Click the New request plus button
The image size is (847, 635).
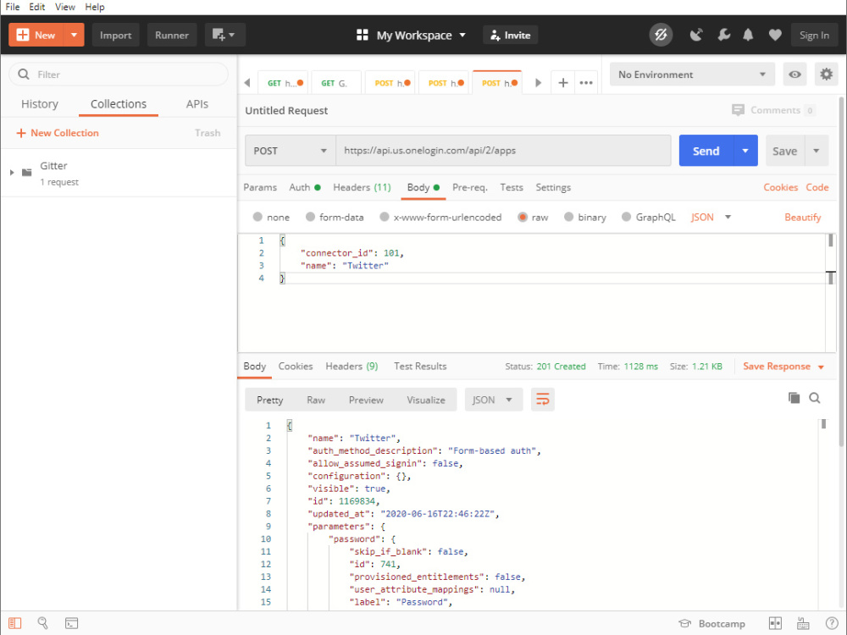tap(36, 35)
